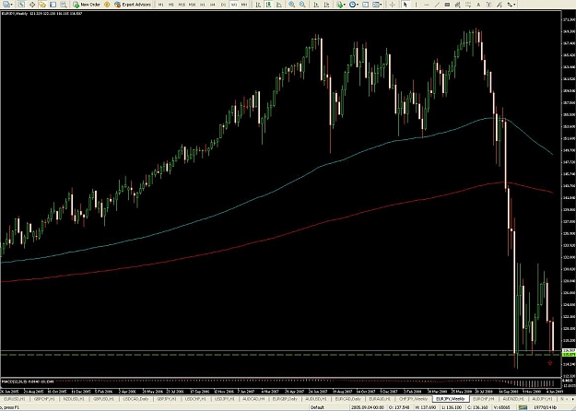Select the Trendline tool
The height and width of the screenshot is (411, 576).
(x=437, y=5)
